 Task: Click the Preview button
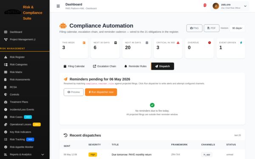pyautogui.click(x=74, y=92)
